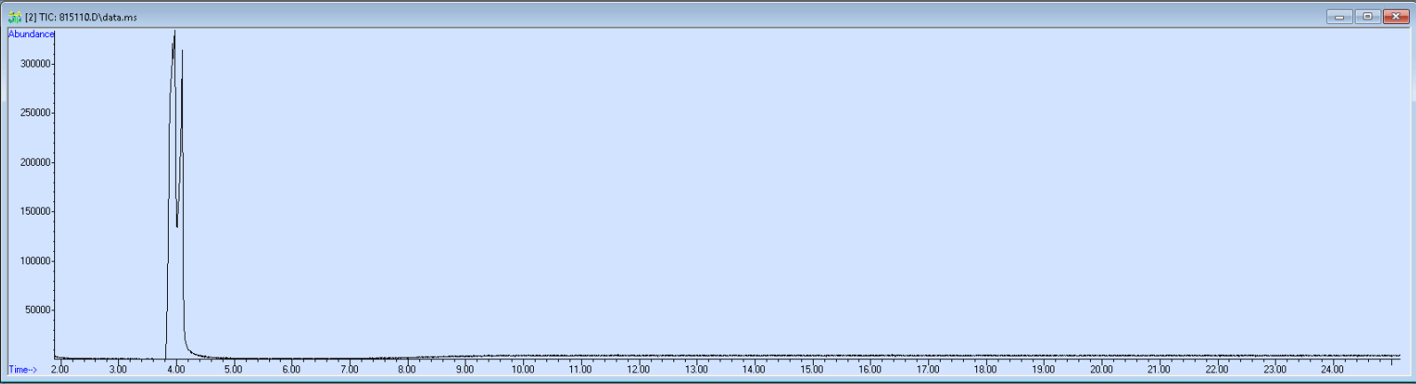The height and width of the screenshot is (384, 1416).
Task: Click the valley between the two peaks
Action: 177,225
